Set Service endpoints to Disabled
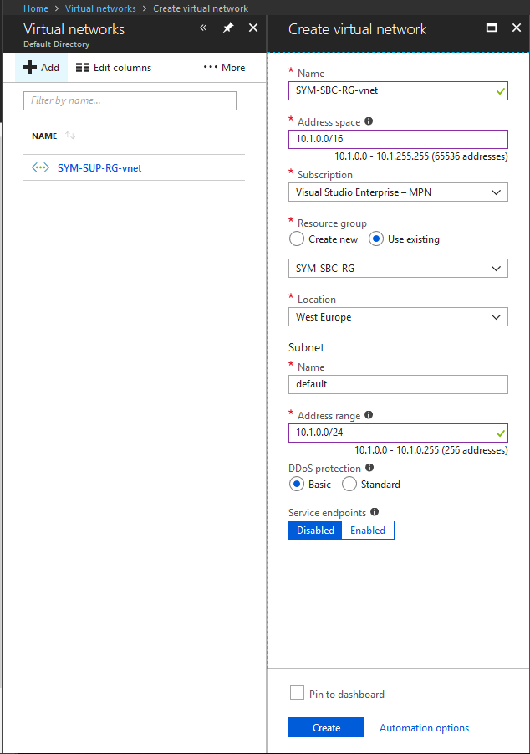This screenshot has height=754, width=530. coord(315,531)
